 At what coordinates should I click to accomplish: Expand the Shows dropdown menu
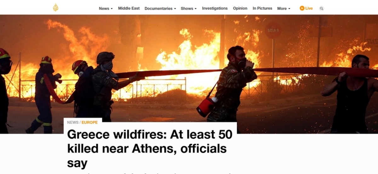189,8
